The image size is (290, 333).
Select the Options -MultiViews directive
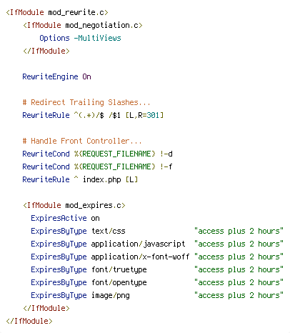click(x=80, y=38)
